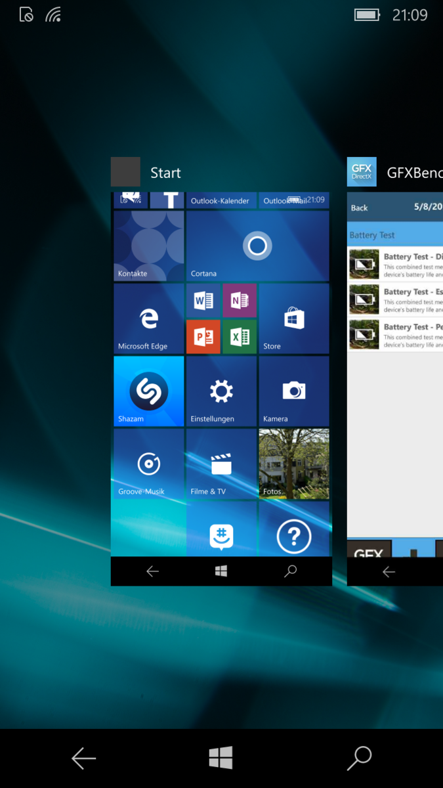The height and width of the screenshot is (788, 443).
Task: Tap the Start card's Windows logo
Action: tap(221, 571)
